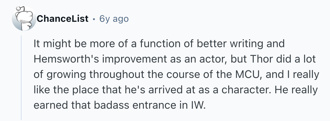Image resolution: width=330 pixels, height=121 pixels.
Task: Click the "IW." text ending the comment
Action: 199,105
